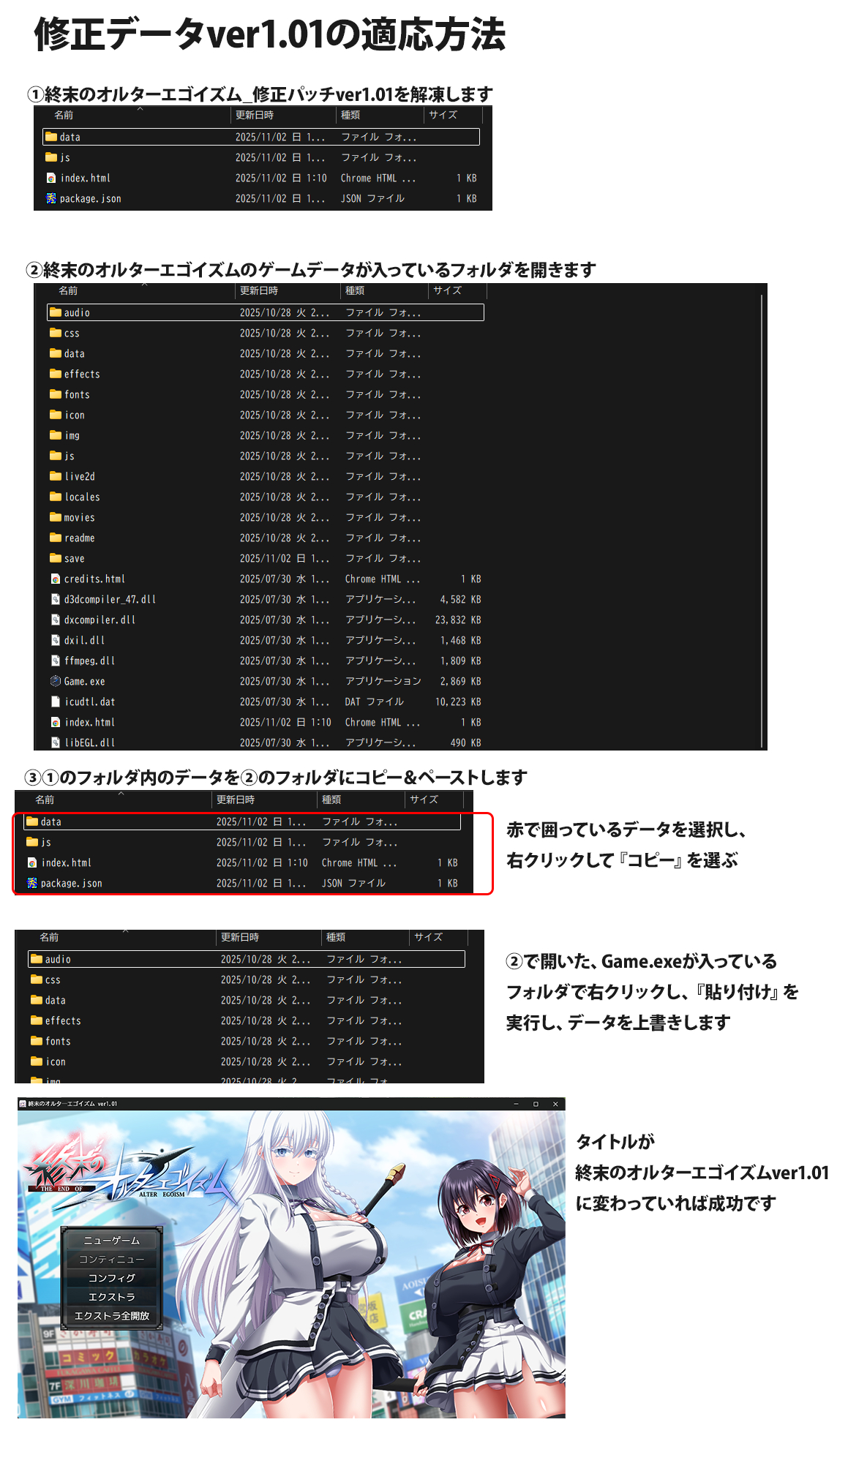The image size is (848, 1463).
Task: Open コンフィグ in the game menu
Action: click(111, 1278)
